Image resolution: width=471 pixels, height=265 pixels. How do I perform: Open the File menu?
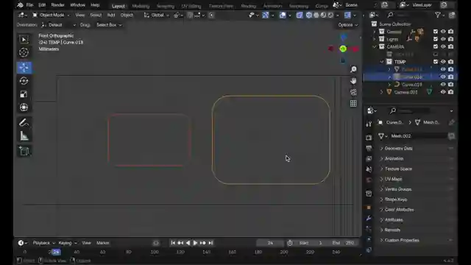pos(29,5)
